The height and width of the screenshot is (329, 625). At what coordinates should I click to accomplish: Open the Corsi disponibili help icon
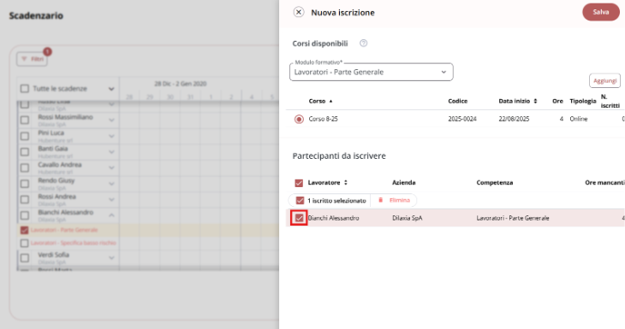pyautogui.click(x=363, y=44)
